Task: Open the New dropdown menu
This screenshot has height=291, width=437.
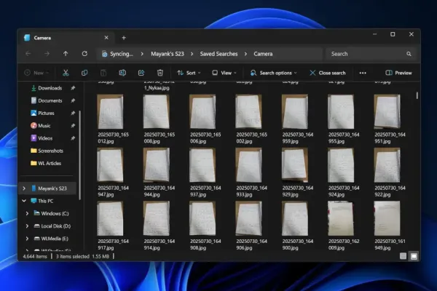Action: (37, 73)
